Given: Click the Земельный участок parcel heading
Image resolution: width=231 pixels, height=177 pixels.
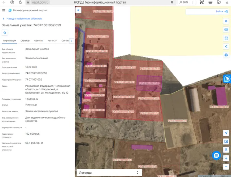Looking at the screenshot, I should point(31,25).
